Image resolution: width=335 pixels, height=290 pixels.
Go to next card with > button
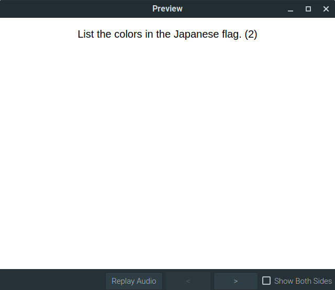pos(236,281)
